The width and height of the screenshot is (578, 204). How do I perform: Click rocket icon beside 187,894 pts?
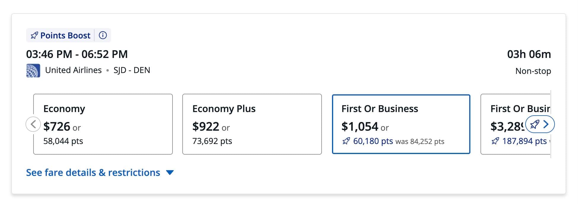[x=495, y=141]
